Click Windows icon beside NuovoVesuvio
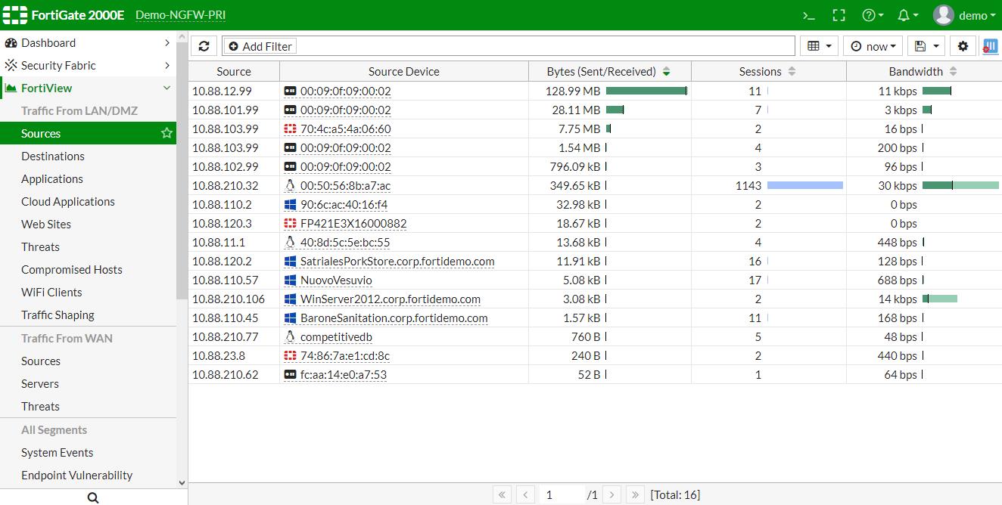Image resolution: width=1002 pixels, height=505 pixels. [290, 280]
